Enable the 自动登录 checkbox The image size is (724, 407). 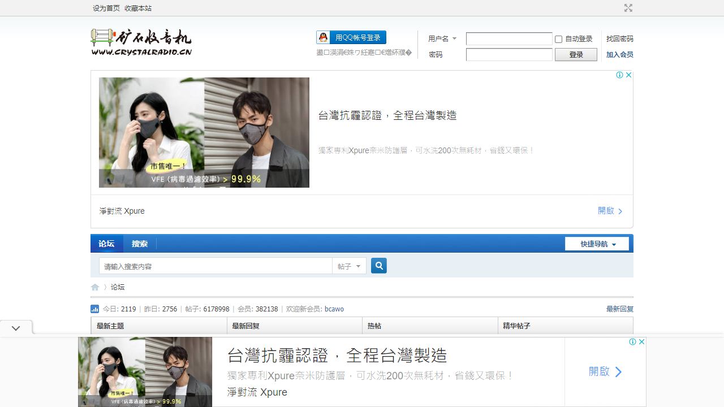[x=559, y=39]
